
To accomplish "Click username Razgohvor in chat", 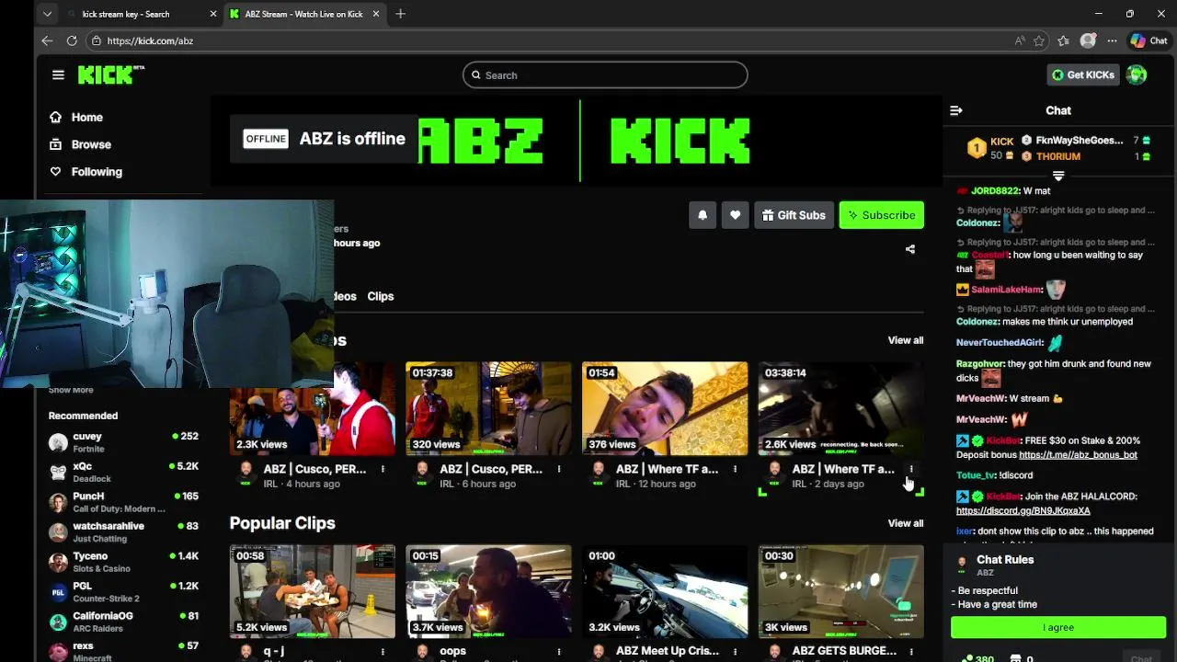I will [x=980, y=364].
